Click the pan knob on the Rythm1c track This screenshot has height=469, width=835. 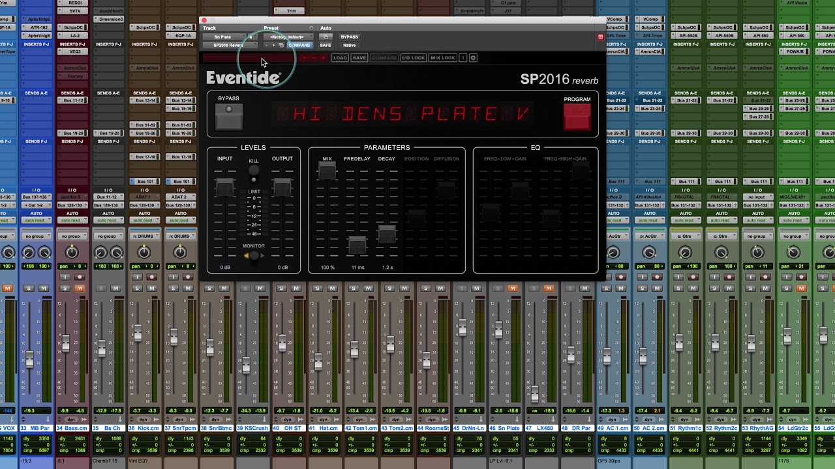(x=684, y=253)
